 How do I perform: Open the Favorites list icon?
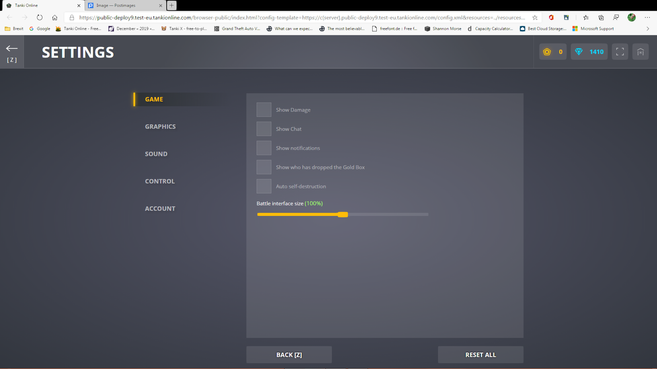(586, 17)
